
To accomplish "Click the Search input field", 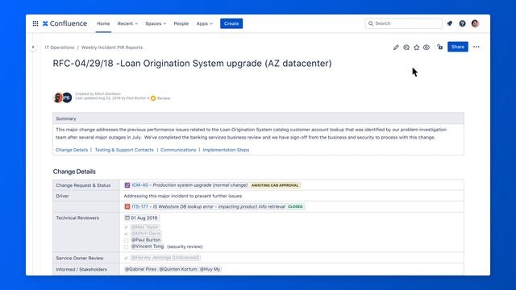I will coord(403,23).
